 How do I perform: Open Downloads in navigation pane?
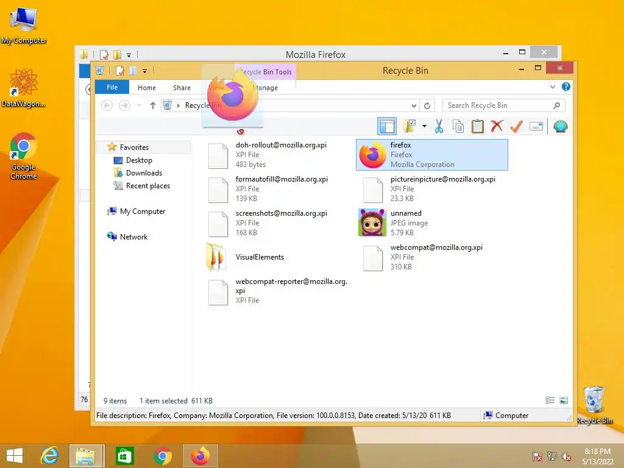[144, 172]
